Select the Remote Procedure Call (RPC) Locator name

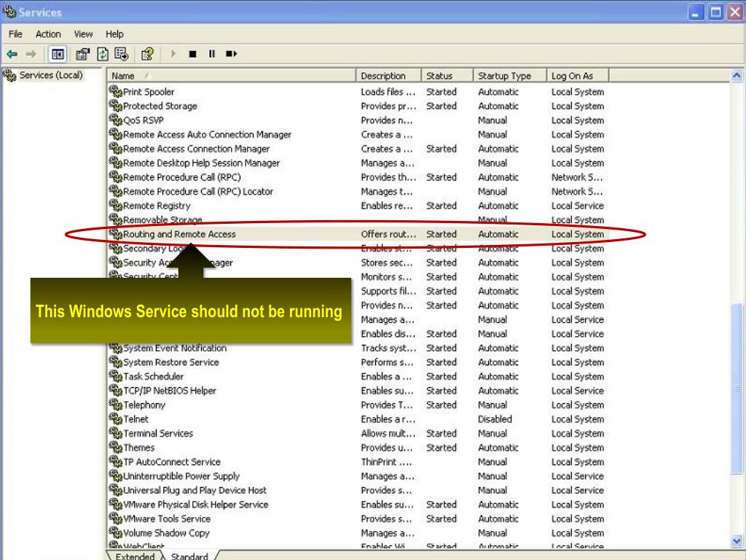(x=198, y=192)
